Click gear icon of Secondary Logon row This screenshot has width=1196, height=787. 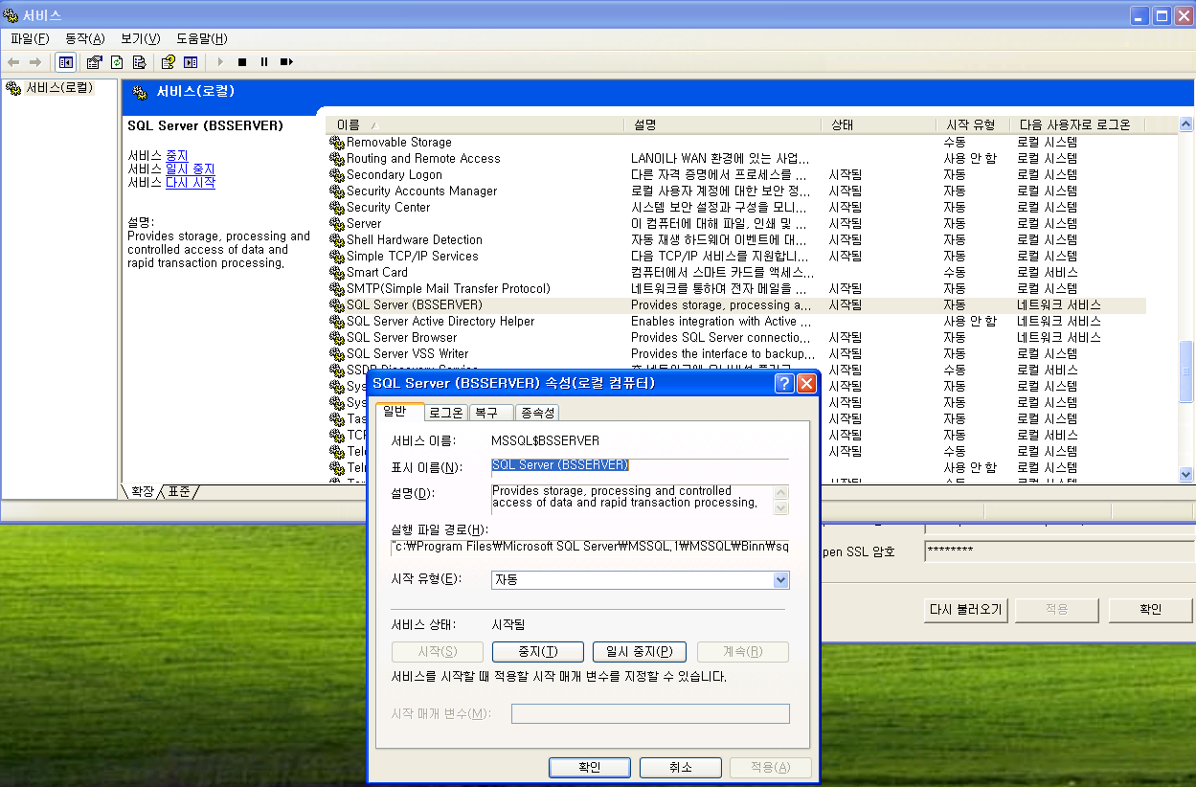[x=336, y=174]
